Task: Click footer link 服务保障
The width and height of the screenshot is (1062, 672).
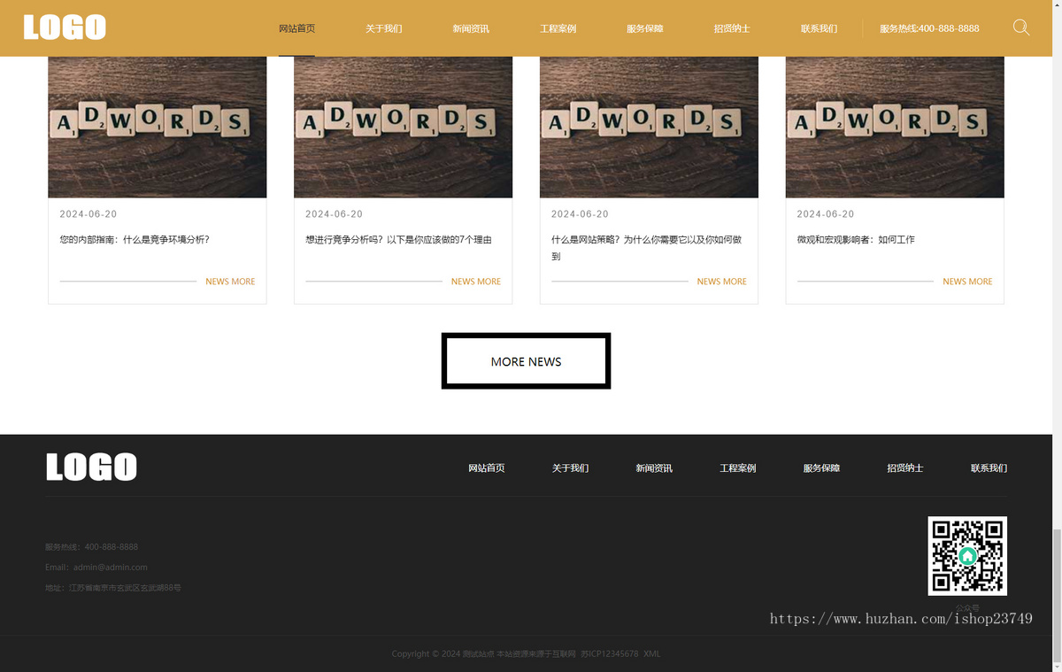Action: click(x=821, y=467)
